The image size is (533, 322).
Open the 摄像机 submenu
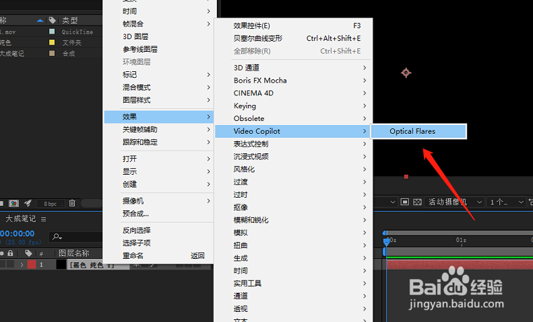(x=159, y=201)
